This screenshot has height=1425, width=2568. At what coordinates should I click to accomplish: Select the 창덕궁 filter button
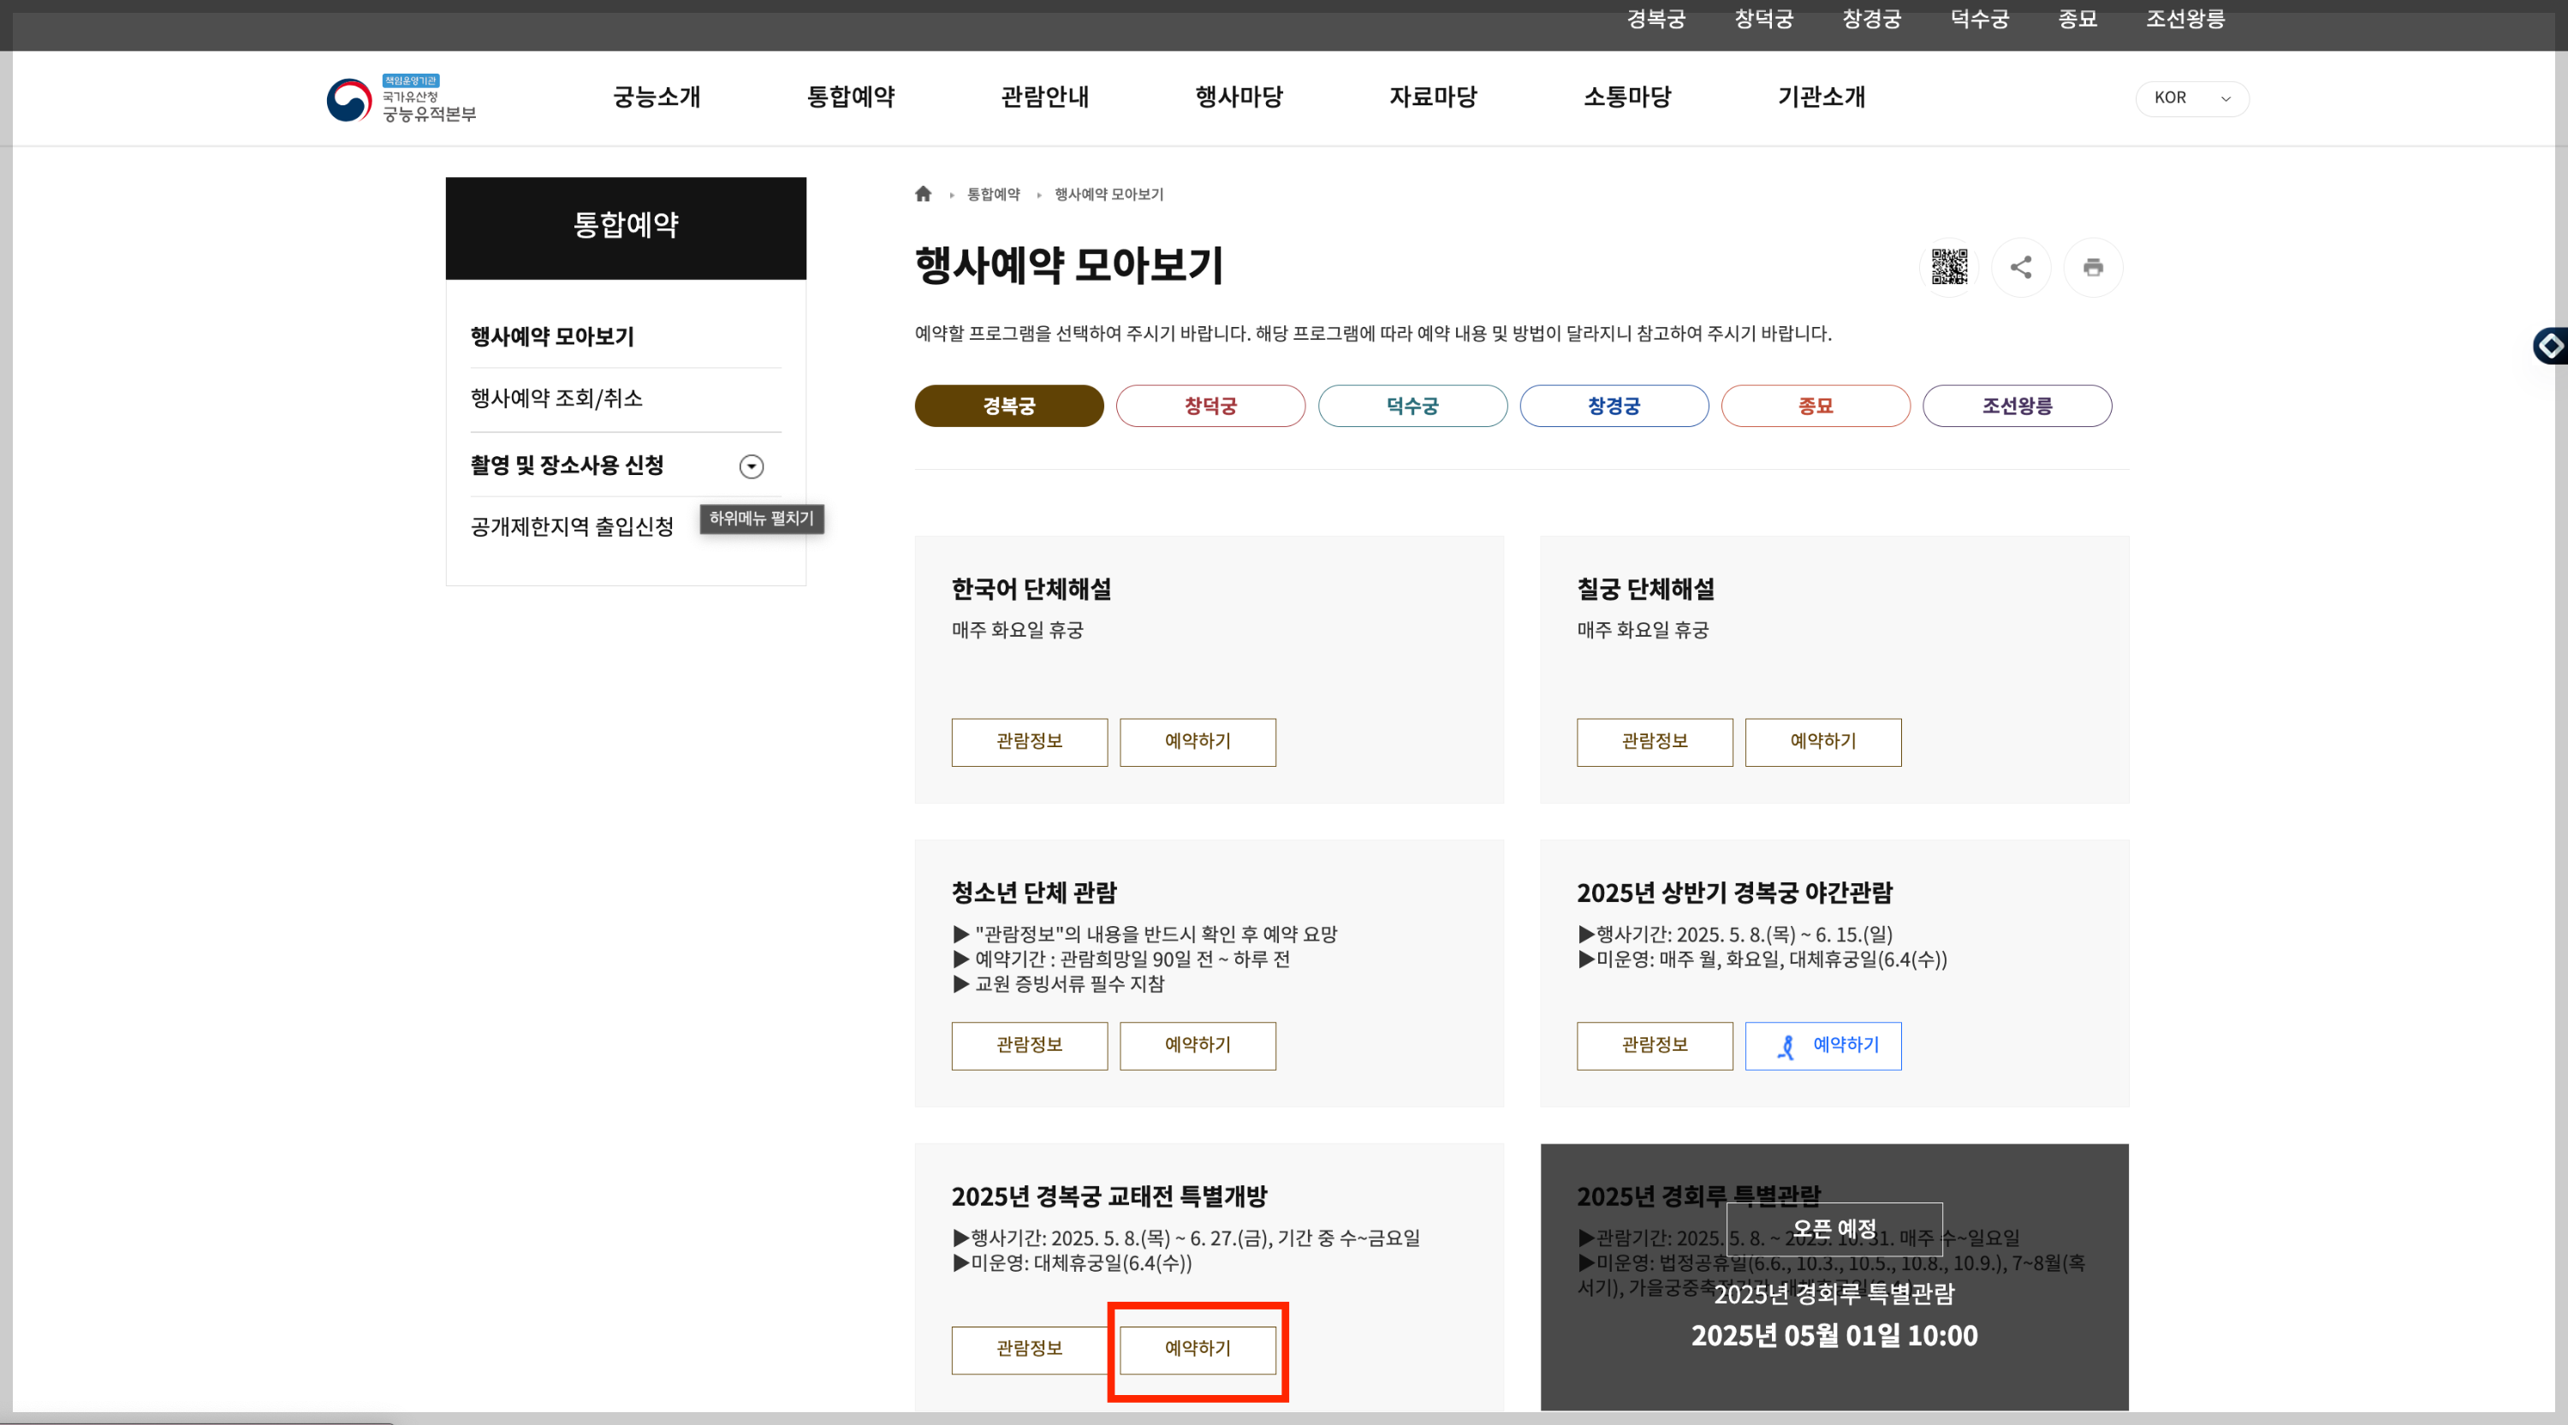click(1210, 406)
